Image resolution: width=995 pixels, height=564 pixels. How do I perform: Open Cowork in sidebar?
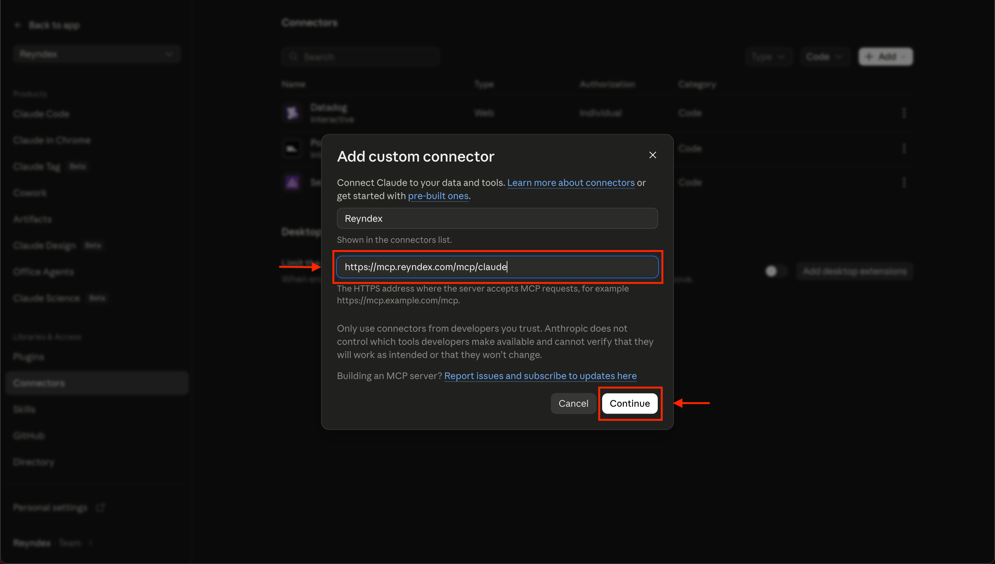(30, 193)
